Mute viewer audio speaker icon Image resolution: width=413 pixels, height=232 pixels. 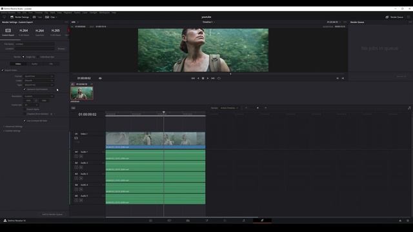pyautogui.click(x=100, y=78)
